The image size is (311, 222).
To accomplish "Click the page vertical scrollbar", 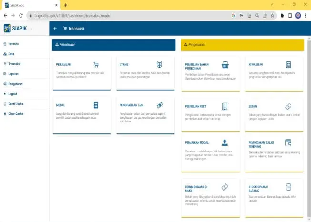I will [309, 129].
